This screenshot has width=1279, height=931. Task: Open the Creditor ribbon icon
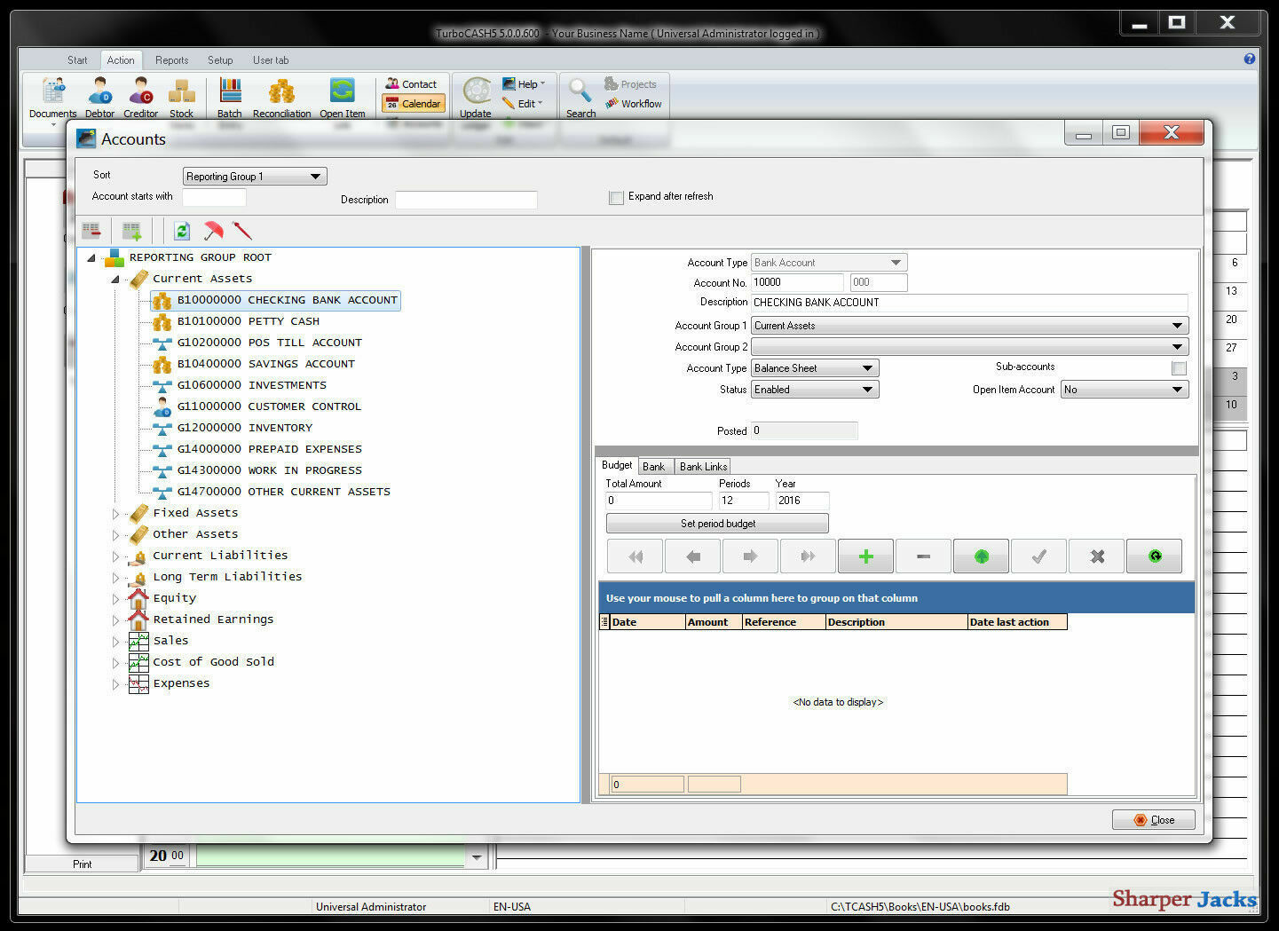[x=140, y=98]
